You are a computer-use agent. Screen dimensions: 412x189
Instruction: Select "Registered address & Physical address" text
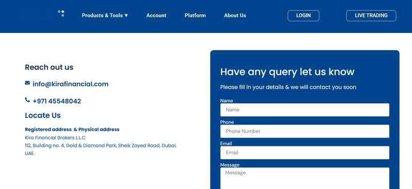click(72, 129)
